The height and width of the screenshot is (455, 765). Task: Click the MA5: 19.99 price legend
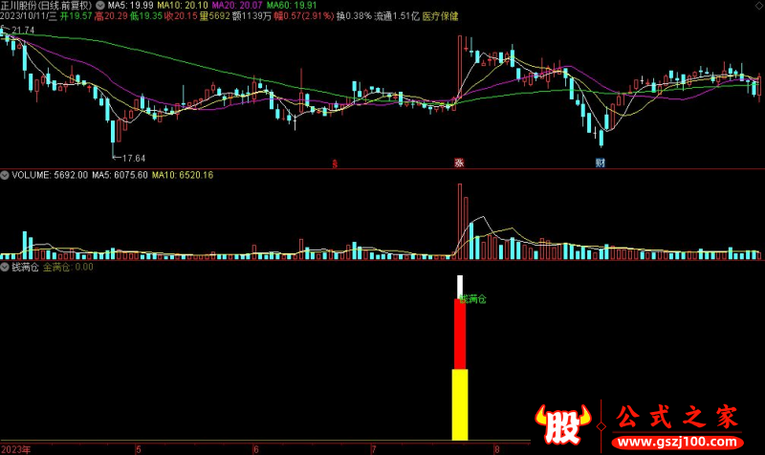[130, 6]
